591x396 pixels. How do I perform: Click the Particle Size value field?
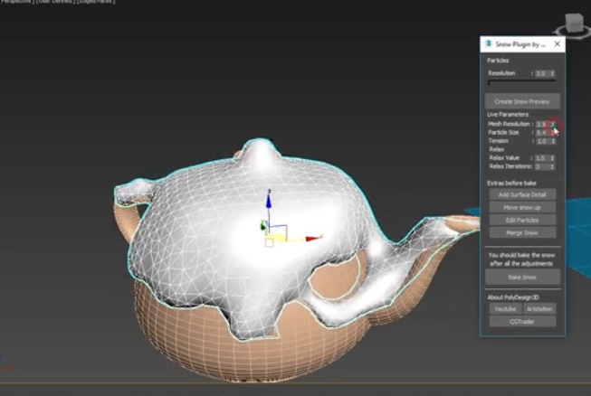542,133
